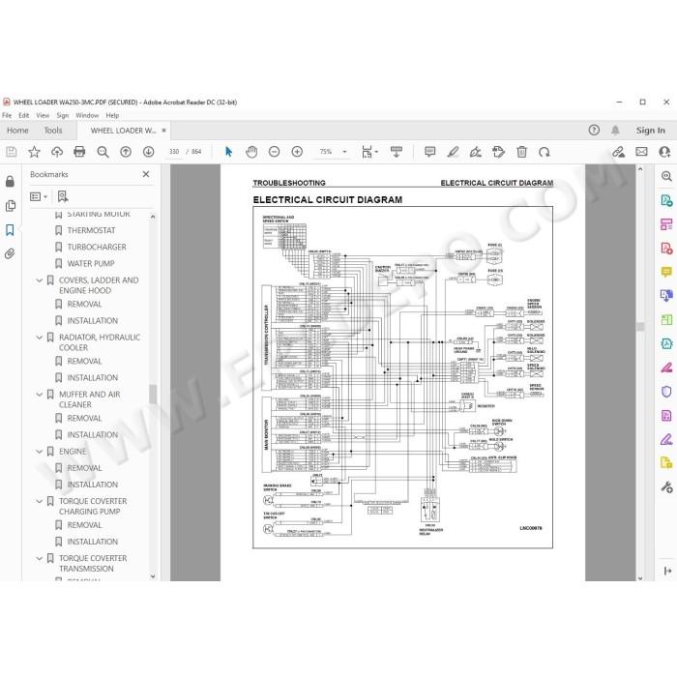Screen dimensions: 677x677
Task: Click the trash delete icon
Action: (521, 152)
